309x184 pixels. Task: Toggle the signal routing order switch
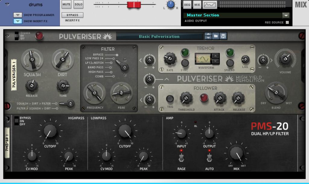point(67,104)
